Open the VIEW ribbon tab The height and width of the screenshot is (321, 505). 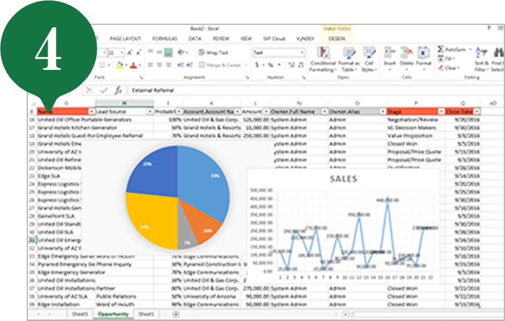pyautogui.click(x=246, y=38)
